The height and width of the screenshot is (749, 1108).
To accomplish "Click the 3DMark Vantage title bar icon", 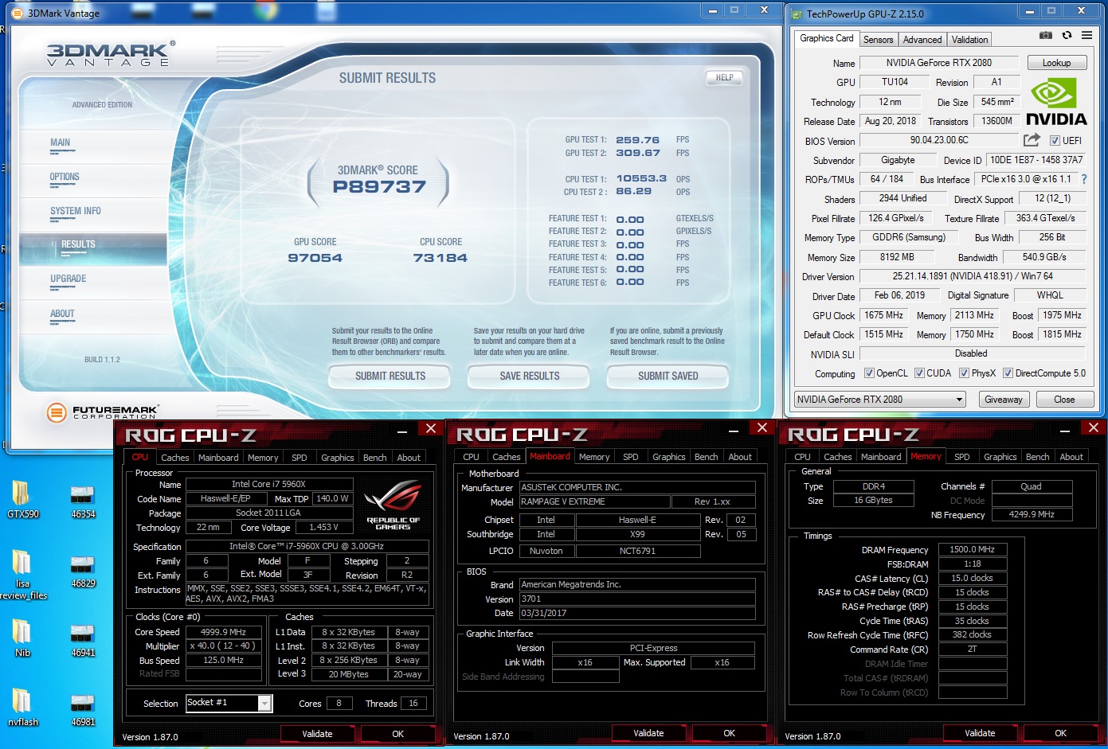I will [x=18, y=13].
